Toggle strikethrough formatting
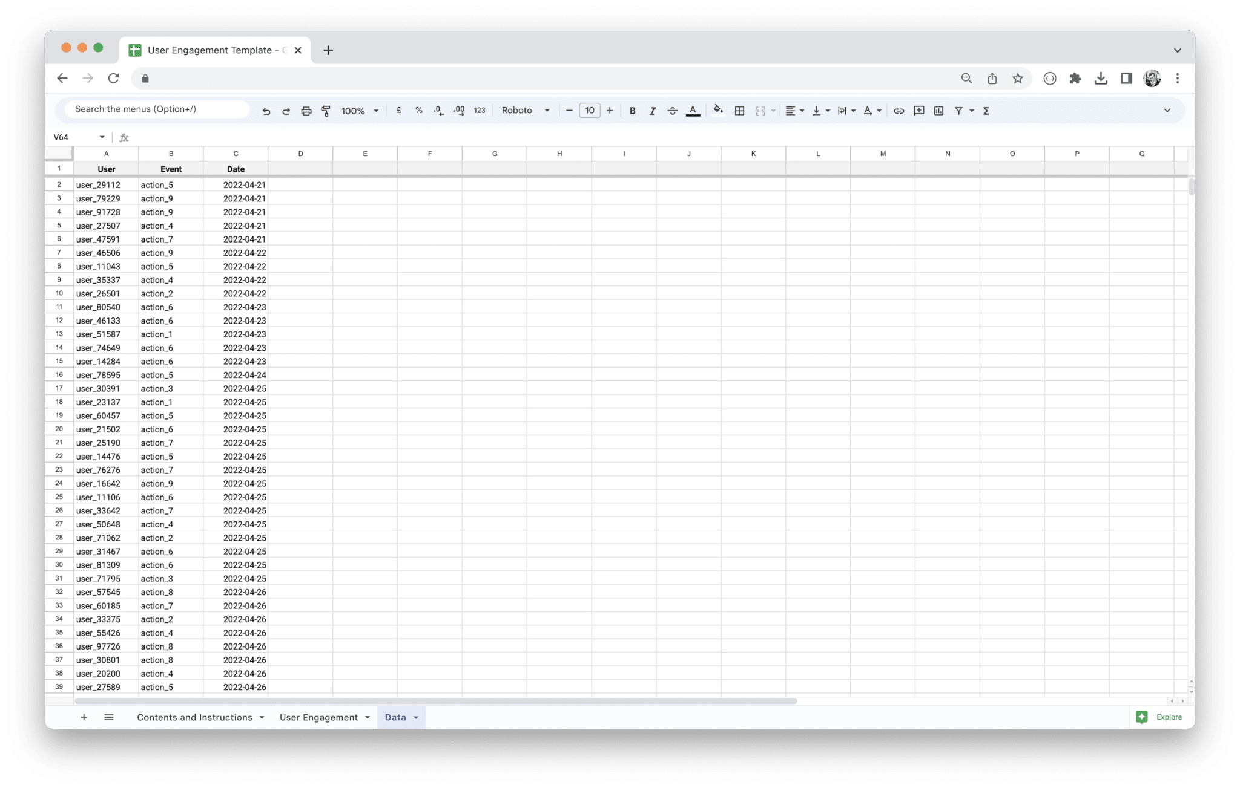 673,111
